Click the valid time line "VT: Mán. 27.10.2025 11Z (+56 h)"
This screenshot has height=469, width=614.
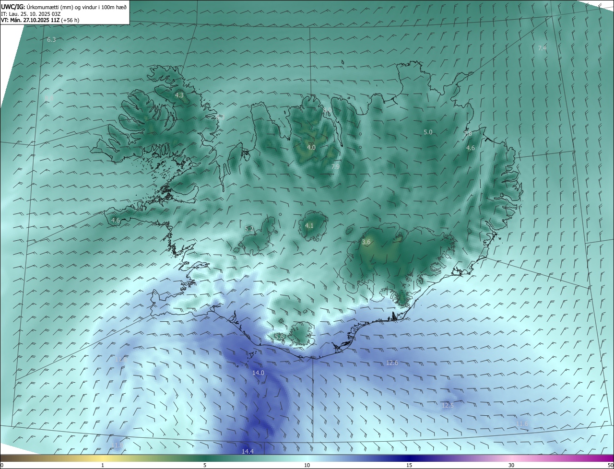click(x=40, y=20)
